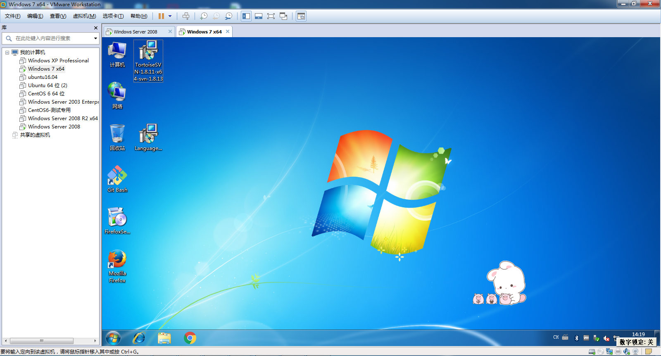The image size is (661, 356).
Task: Select the TortoiseSVN installer desktop icon
Action: click(x=148, y=61)
